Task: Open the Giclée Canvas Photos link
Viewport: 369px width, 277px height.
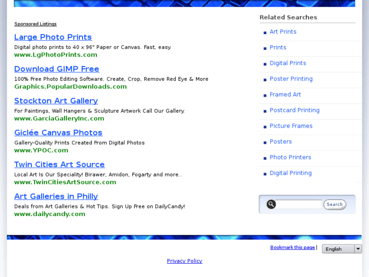Action: click(x=58, y=133)
